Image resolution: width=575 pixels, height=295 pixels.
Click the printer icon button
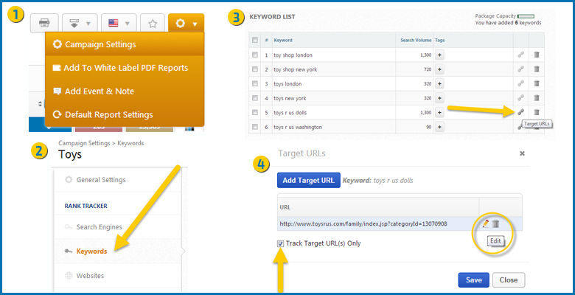(43, 24)
